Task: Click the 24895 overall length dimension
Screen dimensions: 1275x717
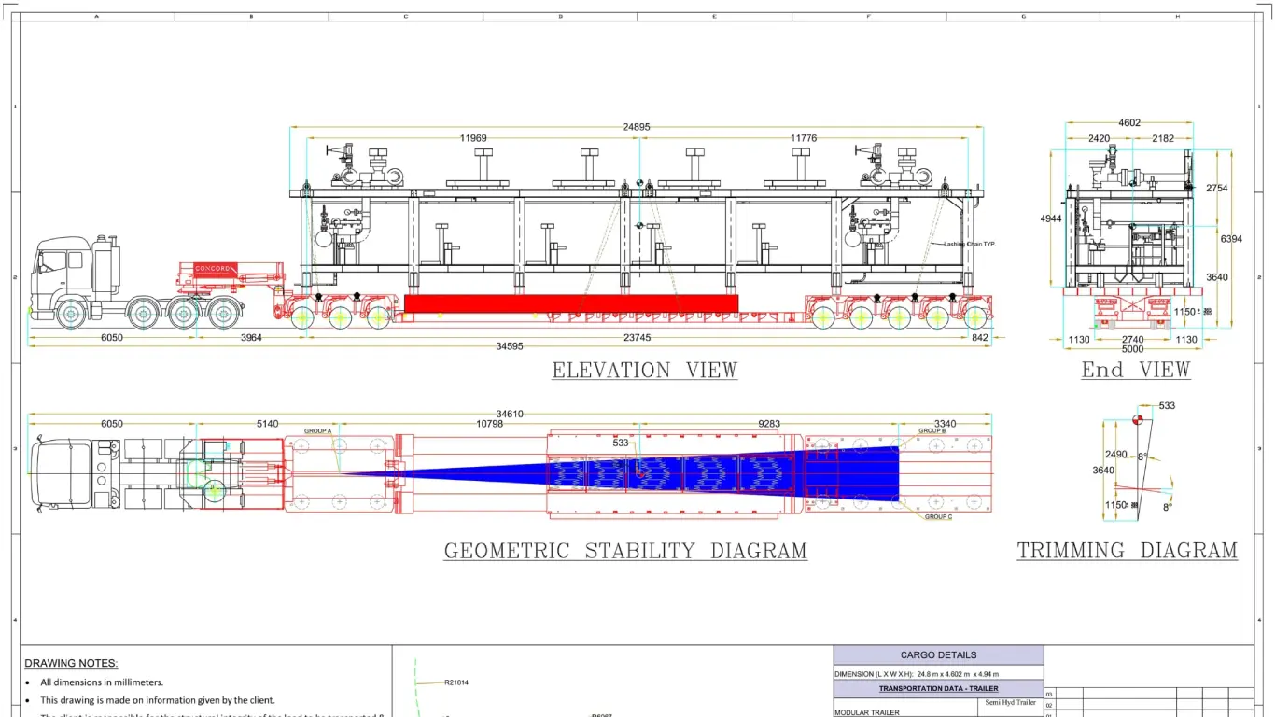Action: click(637, 127)
